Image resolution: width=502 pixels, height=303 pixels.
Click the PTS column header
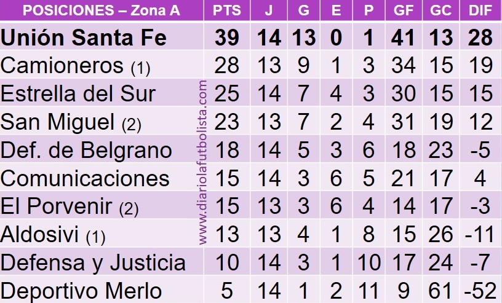coord(226,10)
